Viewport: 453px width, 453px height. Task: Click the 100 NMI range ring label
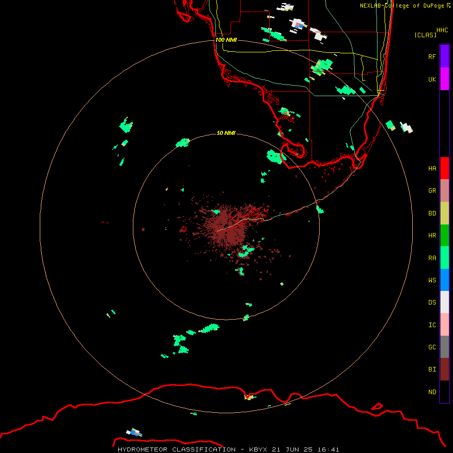(226, 40)
